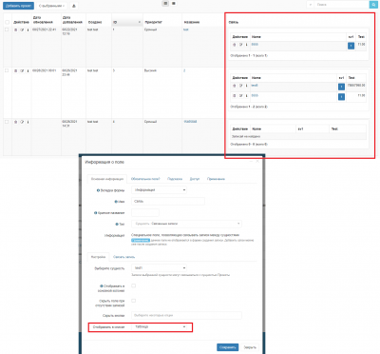Click blue sv1 button in second table's first row
The image size is (380, 354).
pyautogui.click(x=341, y=87)
